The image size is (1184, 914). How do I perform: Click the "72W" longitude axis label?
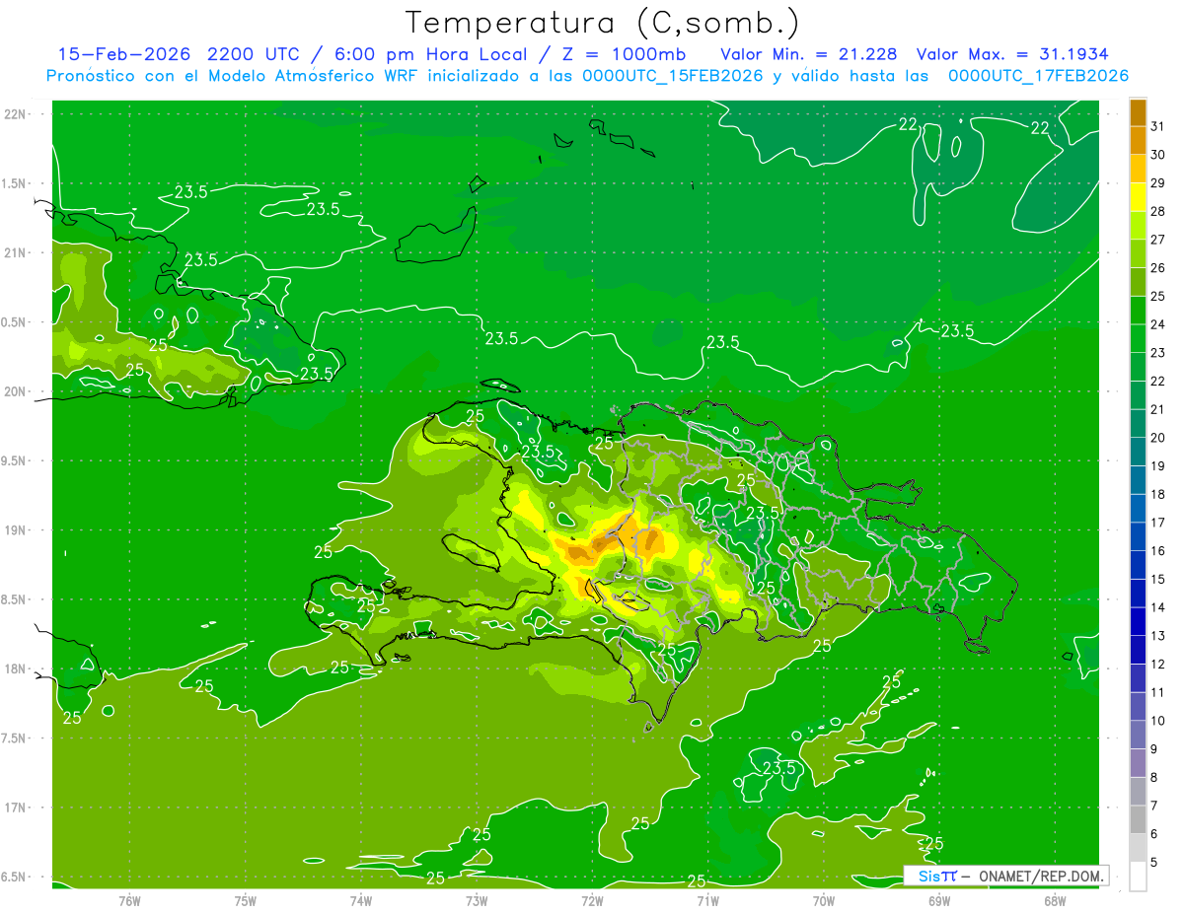pyautogui.click(x=592, y=900)
